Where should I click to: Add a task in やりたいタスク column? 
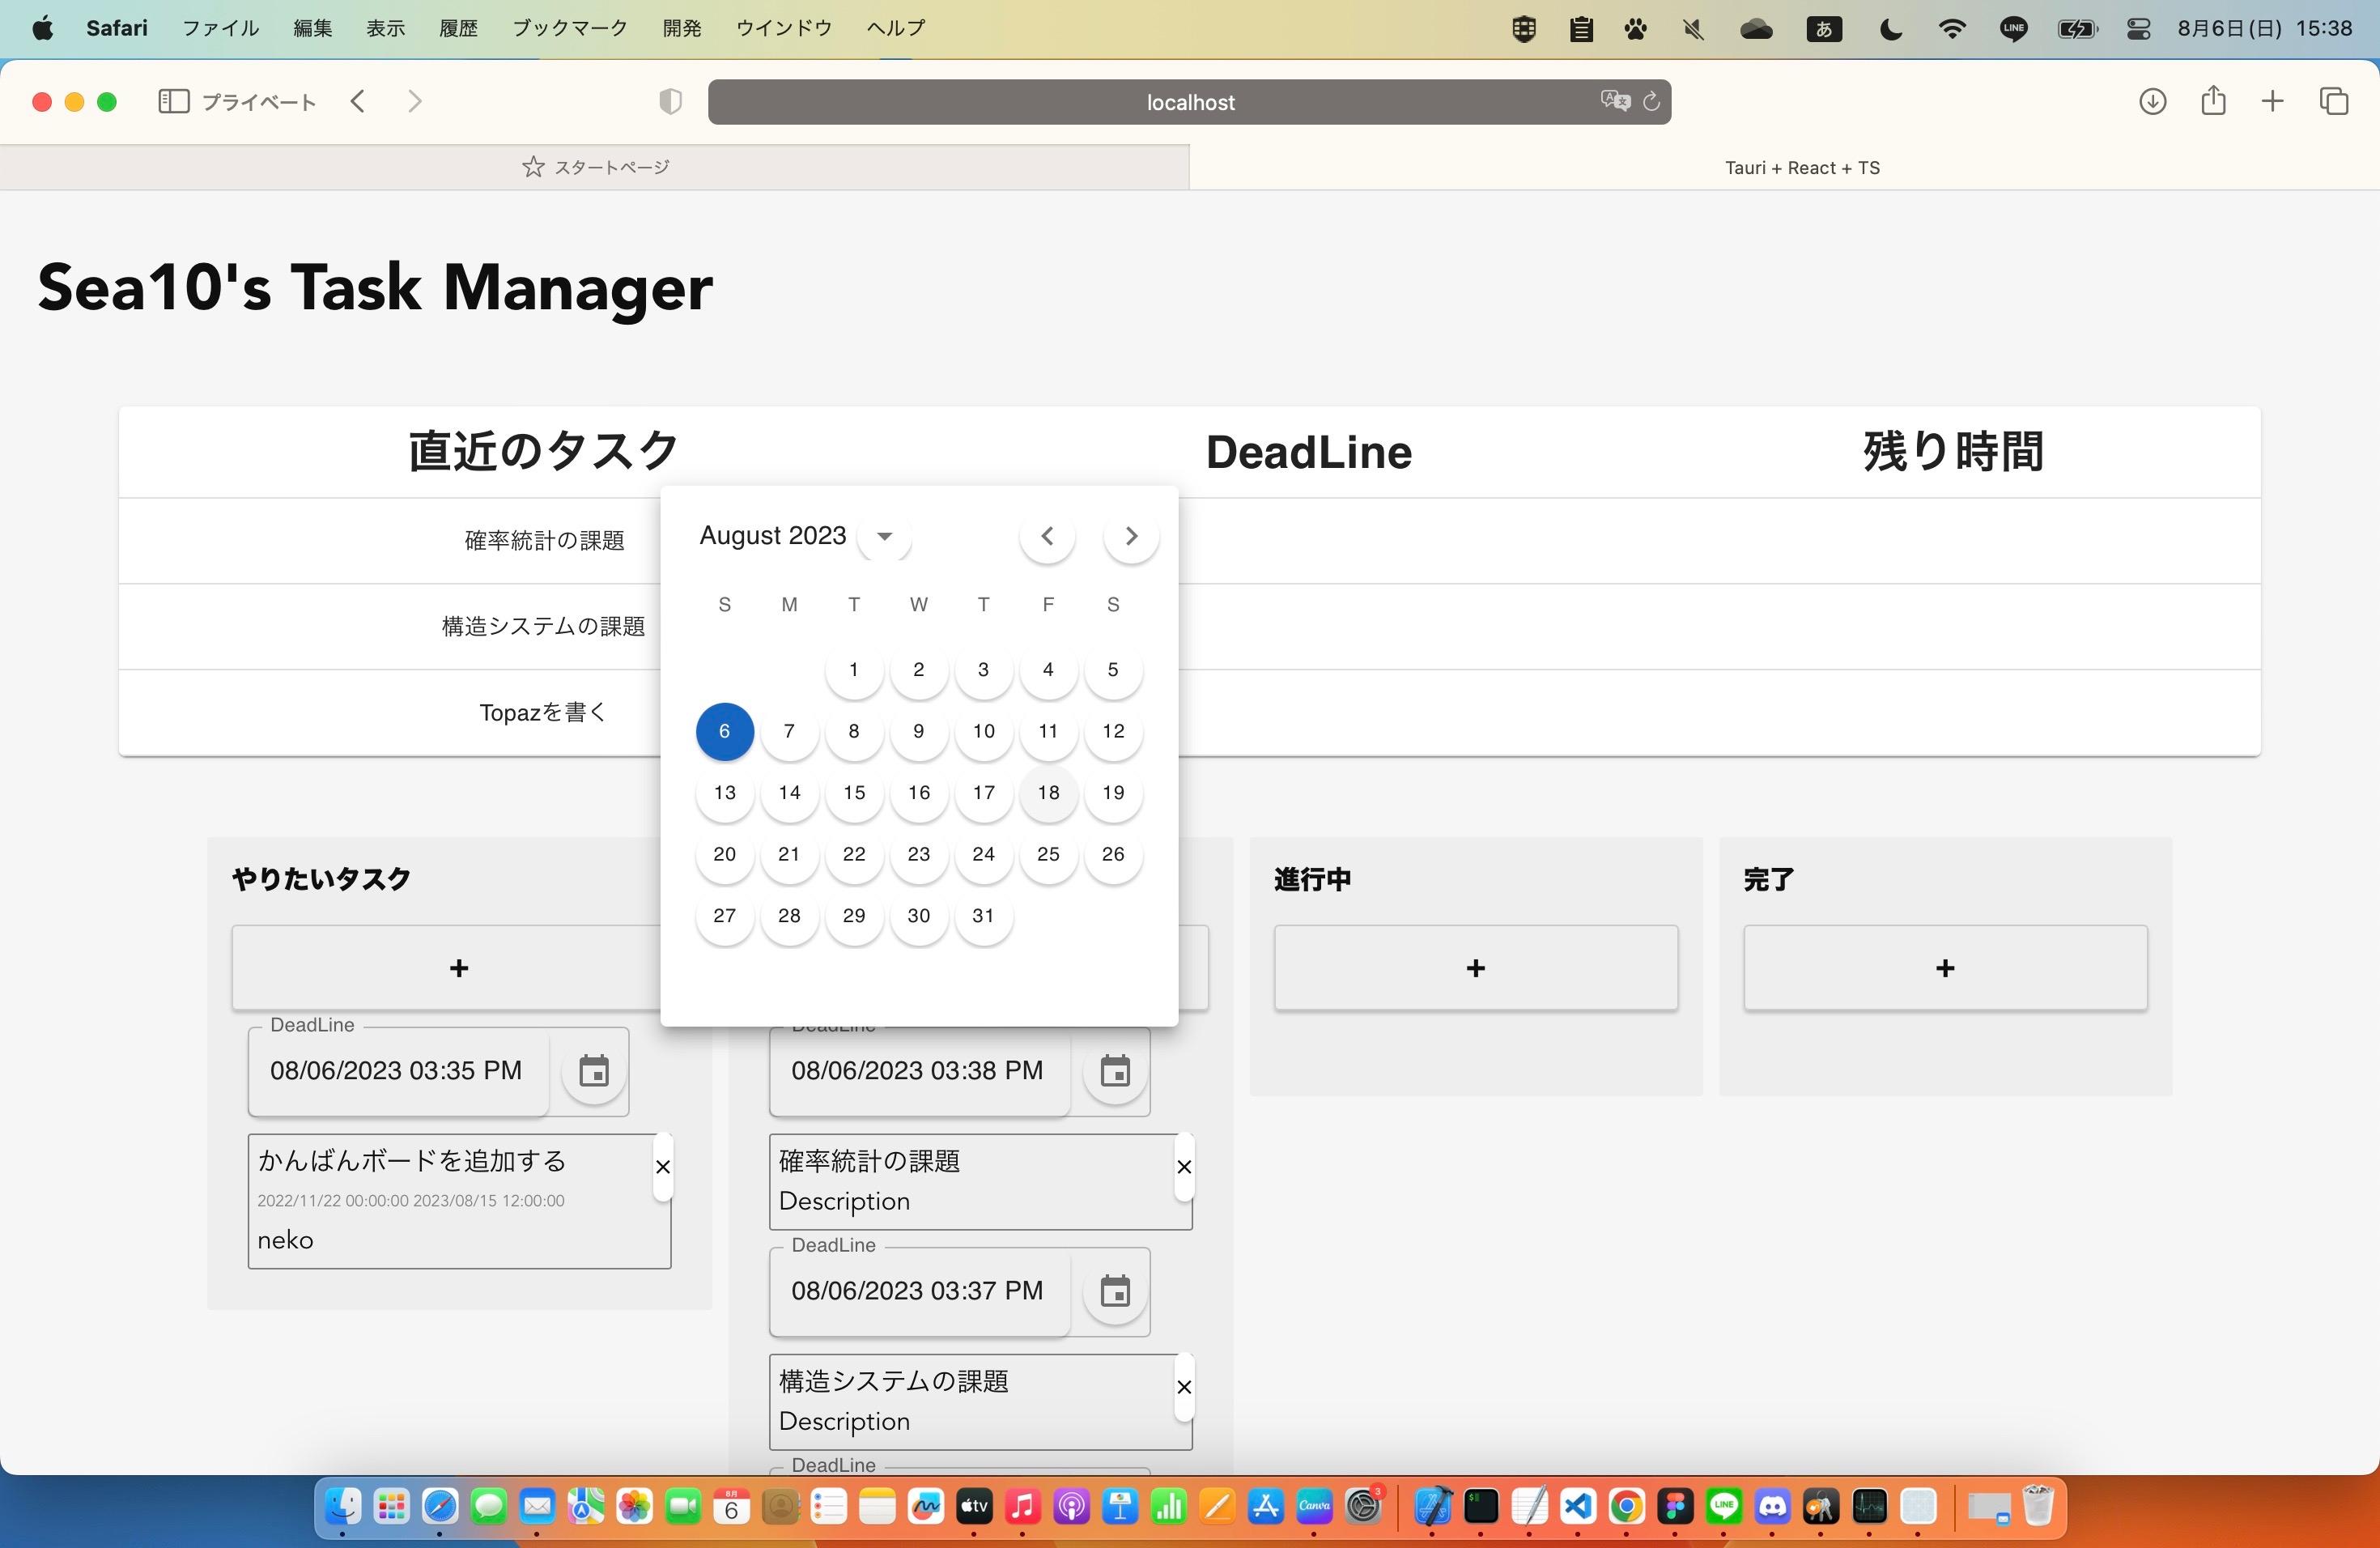(x=458, y=968)
